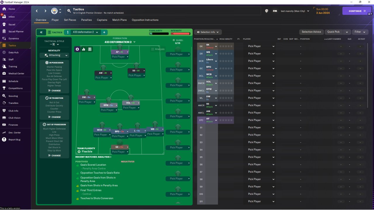Viewport: 374px width, 210px height.
Task: Click the shield icon beside FM logo
Action: [266, 11]
